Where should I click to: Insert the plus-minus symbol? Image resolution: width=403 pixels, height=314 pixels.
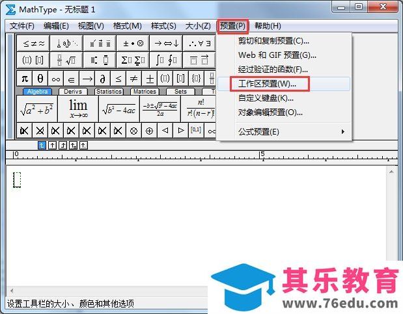(x=150, y=79)
